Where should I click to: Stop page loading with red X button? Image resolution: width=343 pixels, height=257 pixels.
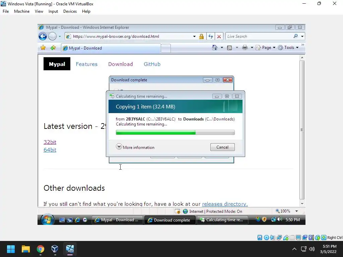(219, 36)
